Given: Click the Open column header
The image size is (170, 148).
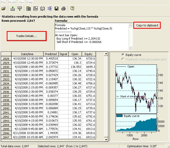Looking at the screenshot, I should pyautogui.click(x=75, y=54).
